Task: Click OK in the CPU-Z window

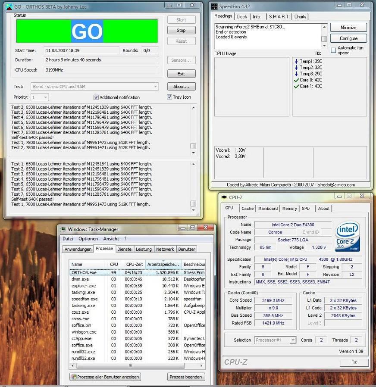Action: tap(354, 362)
